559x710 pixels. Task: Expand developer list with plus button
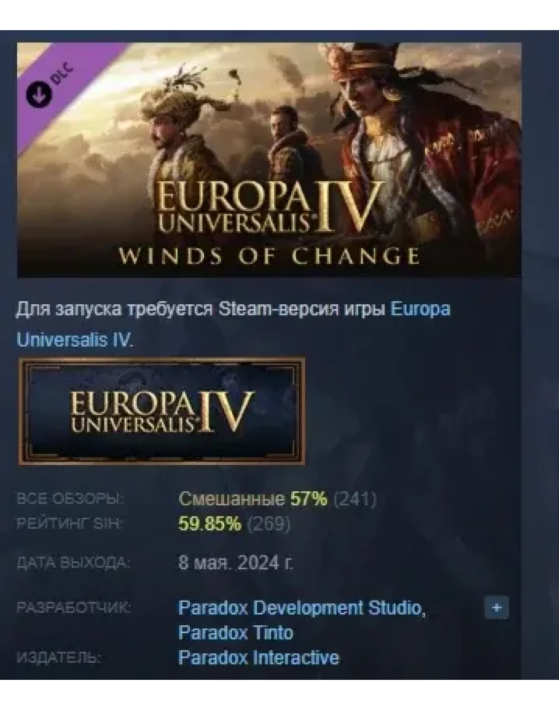tap(496, 607)
